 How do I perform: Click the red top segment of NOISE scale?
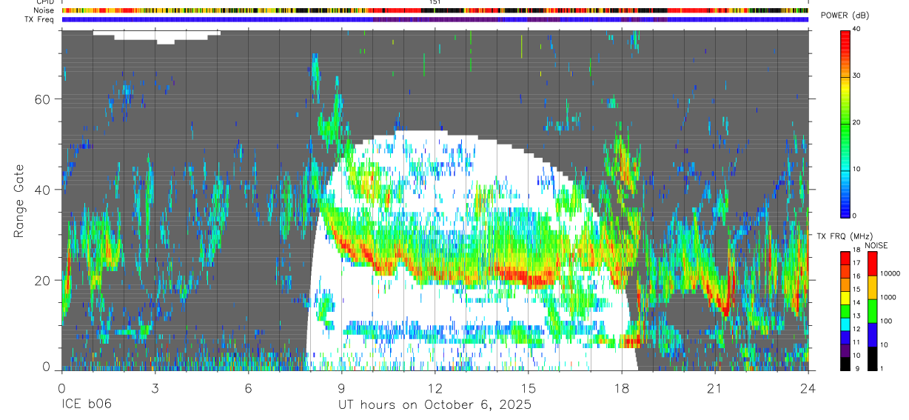[872, 264]
